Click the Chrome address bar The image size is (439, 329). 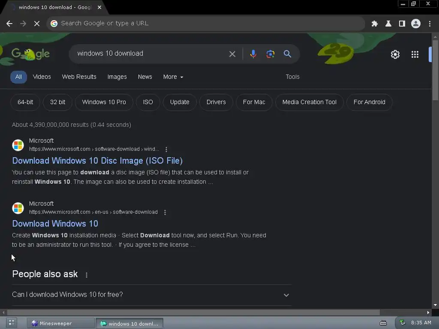click(206, 24)
